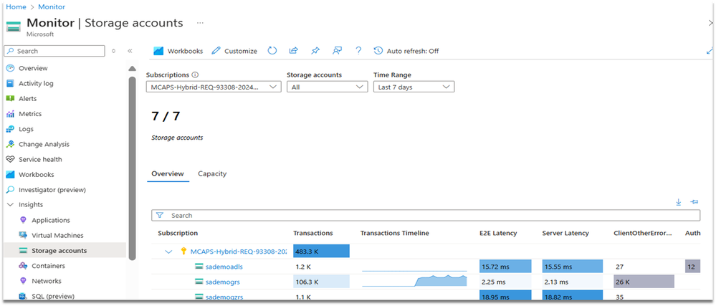The image size is (716, 306).
Task: Click the grid Search filter field
Action: coord(426,216)
